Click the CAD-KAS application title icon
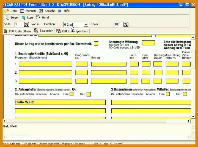The image size is (198, 147). pos(4,5)
